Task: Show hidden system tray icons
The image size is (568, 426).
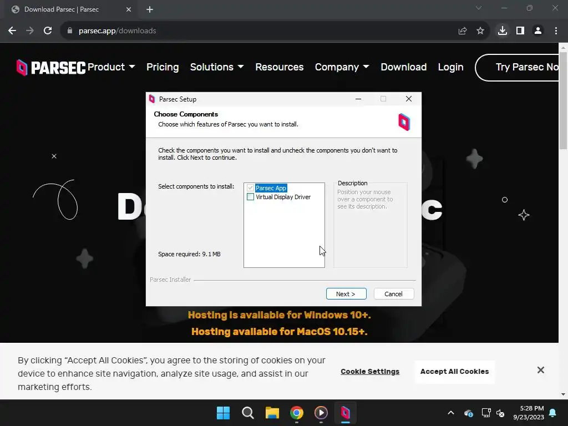Action: 451,413
